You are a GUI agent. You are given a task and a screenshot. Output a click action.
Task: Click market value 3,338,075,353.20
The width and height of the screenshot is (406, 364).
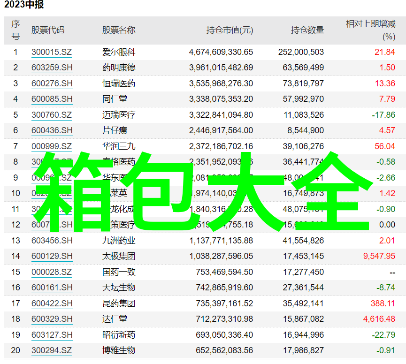click(221, 99)
